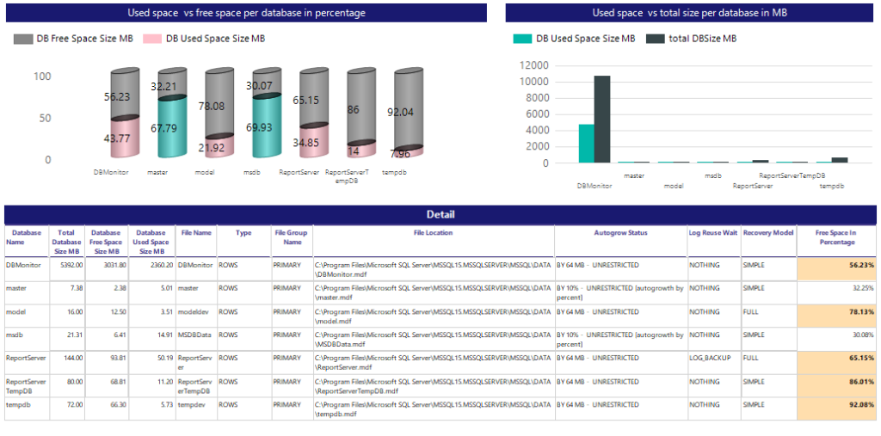
Task: Sort by the Recovery Model column header
Action: 767,232
